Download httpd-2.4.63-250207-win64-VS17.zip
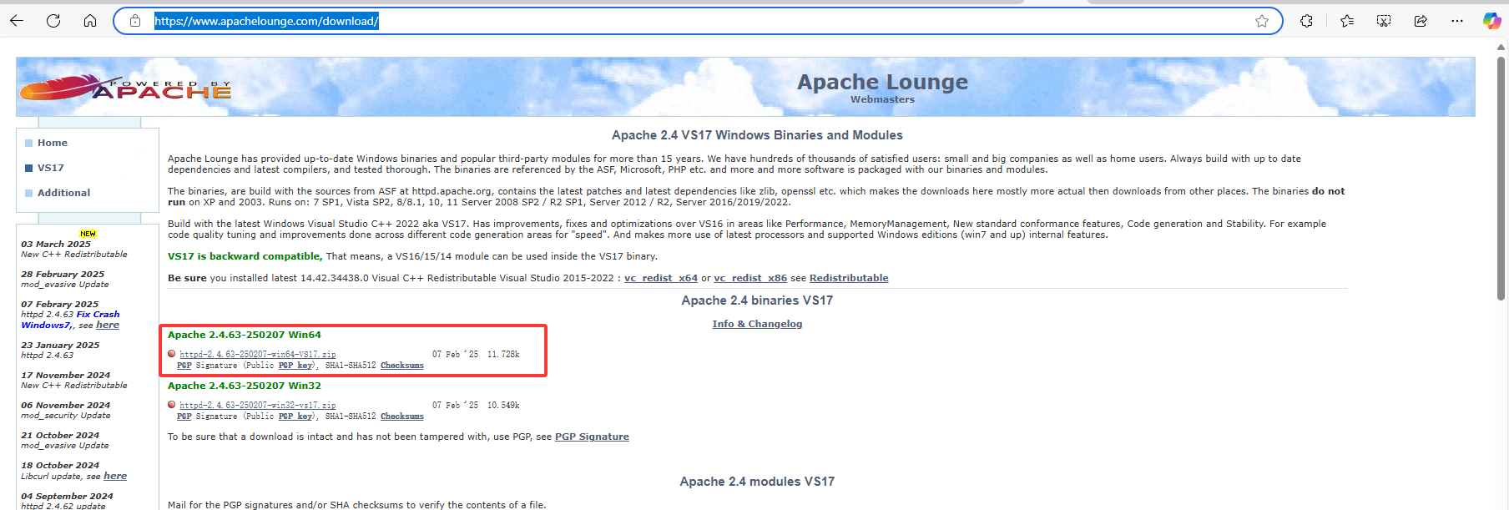Image resolution: width=1509 pixels, height=510 pixels. click(x=257, y=355)
